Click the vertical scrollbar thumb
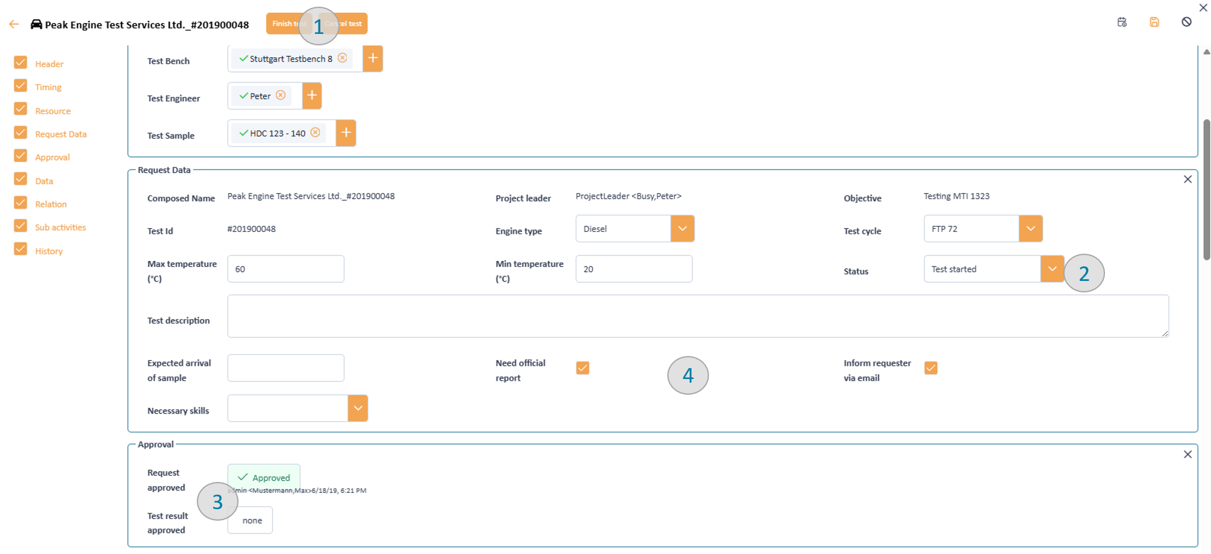The image size is (1211, 554). (x=1206, y=190)
